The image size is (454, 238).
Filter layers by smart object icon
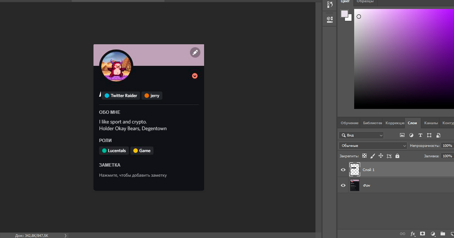pos(438,135)
